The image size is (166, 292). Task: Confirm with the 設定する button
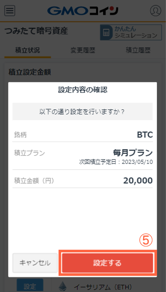click(107, 263)
